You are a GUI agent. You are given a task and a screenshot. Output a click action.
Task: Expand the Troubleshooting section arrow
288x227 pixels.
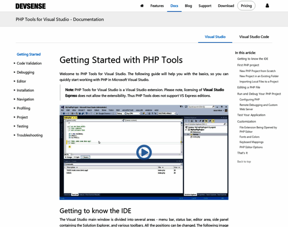click(14, 135)
